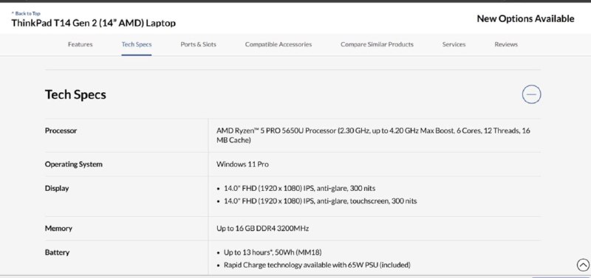The width and height of the screenshot is (591, 278).
Task: Select the Operating System row label
Action: coord(73,164)
